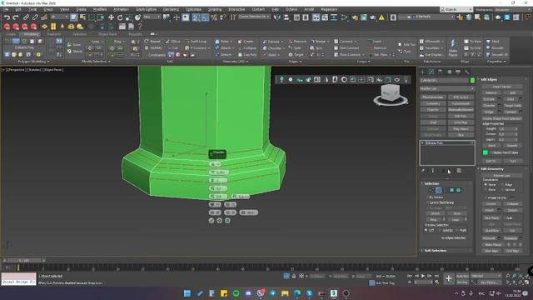This screenshot has width=533, height=300.
Task: Toggle the Percent Snap icon
Action: click(214, 17)
